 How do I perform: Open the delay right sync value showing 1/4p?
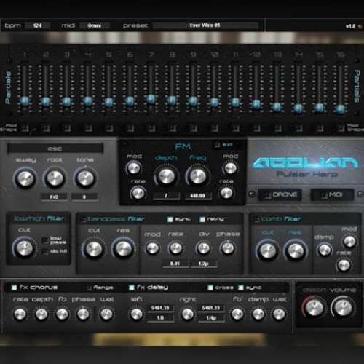tap(211, 317)
